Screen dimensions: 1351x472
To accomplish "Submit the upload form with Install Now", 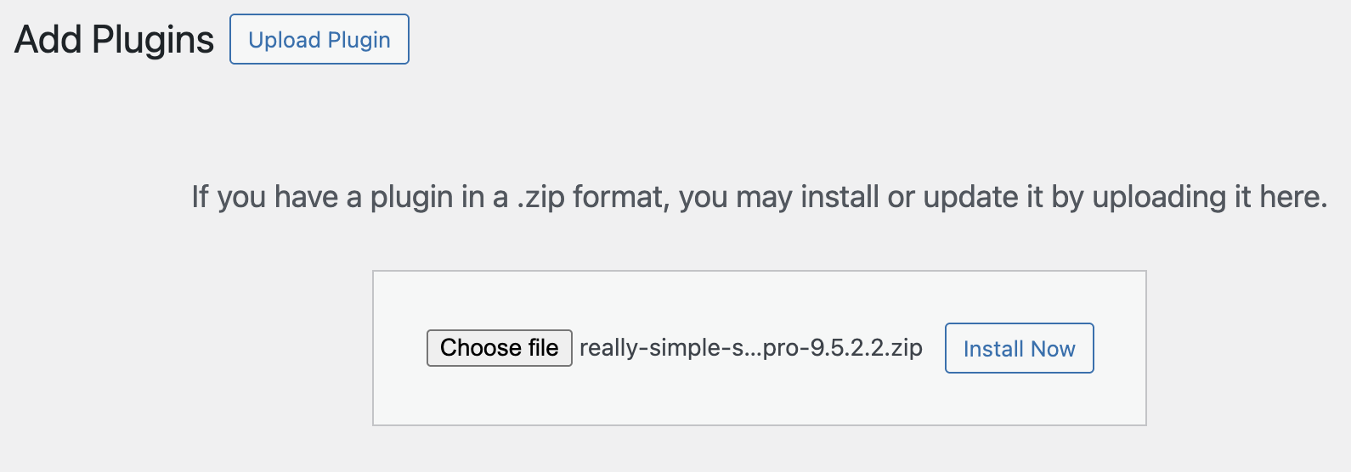I will click(x=1019, y=348).
